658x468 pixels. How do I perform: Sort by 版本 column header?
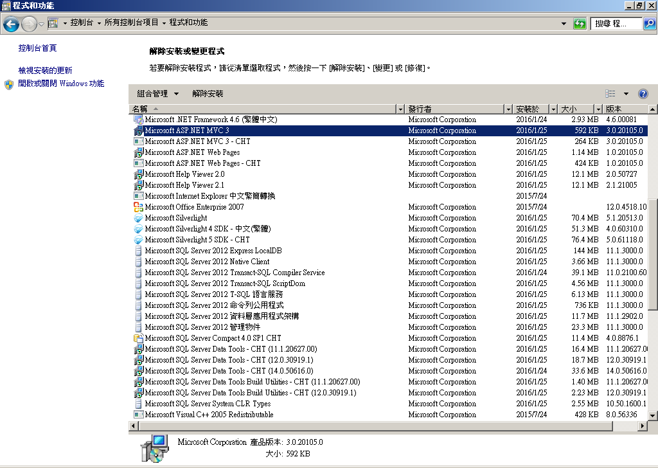pos(626,109)
